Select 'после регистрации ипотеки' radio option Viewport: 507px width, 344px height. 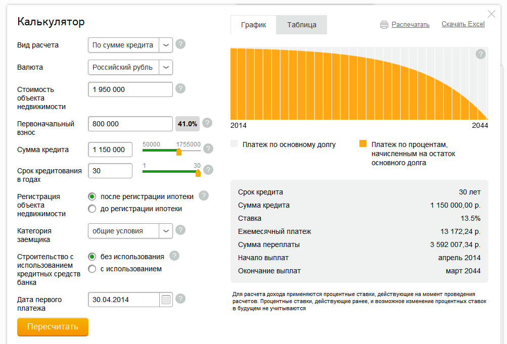click(x=92, y=196)
